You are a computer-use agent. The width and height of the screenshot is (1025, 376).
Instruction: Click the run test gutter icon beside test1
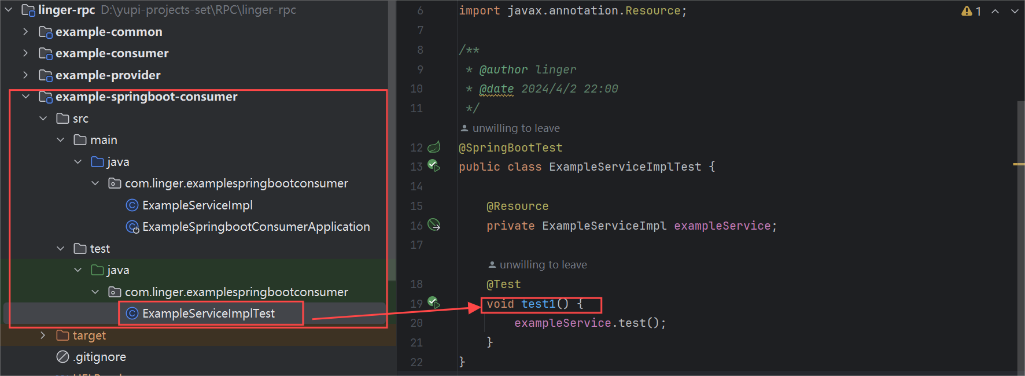pos(433,303)
